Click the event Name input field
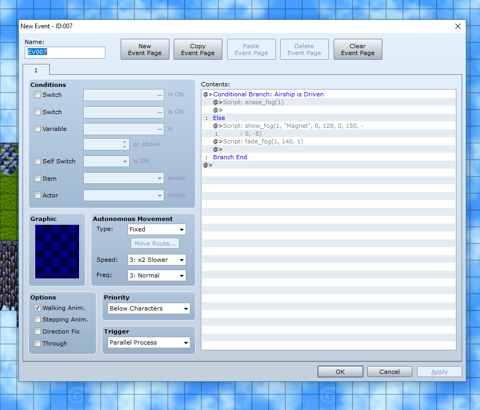The image size is (480, 410). 65,52
